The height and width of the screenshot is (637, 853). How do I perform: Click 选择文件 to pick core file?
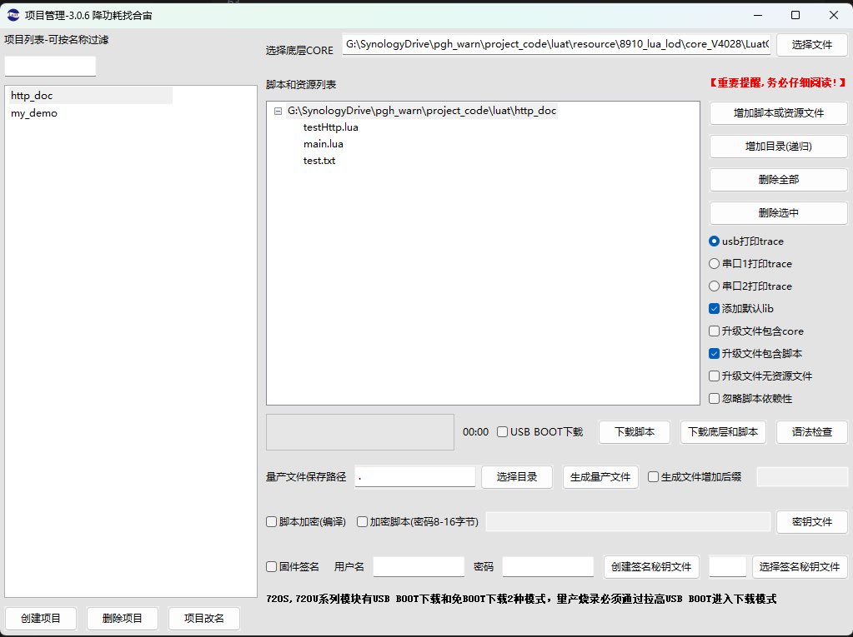tap(811, 45)
